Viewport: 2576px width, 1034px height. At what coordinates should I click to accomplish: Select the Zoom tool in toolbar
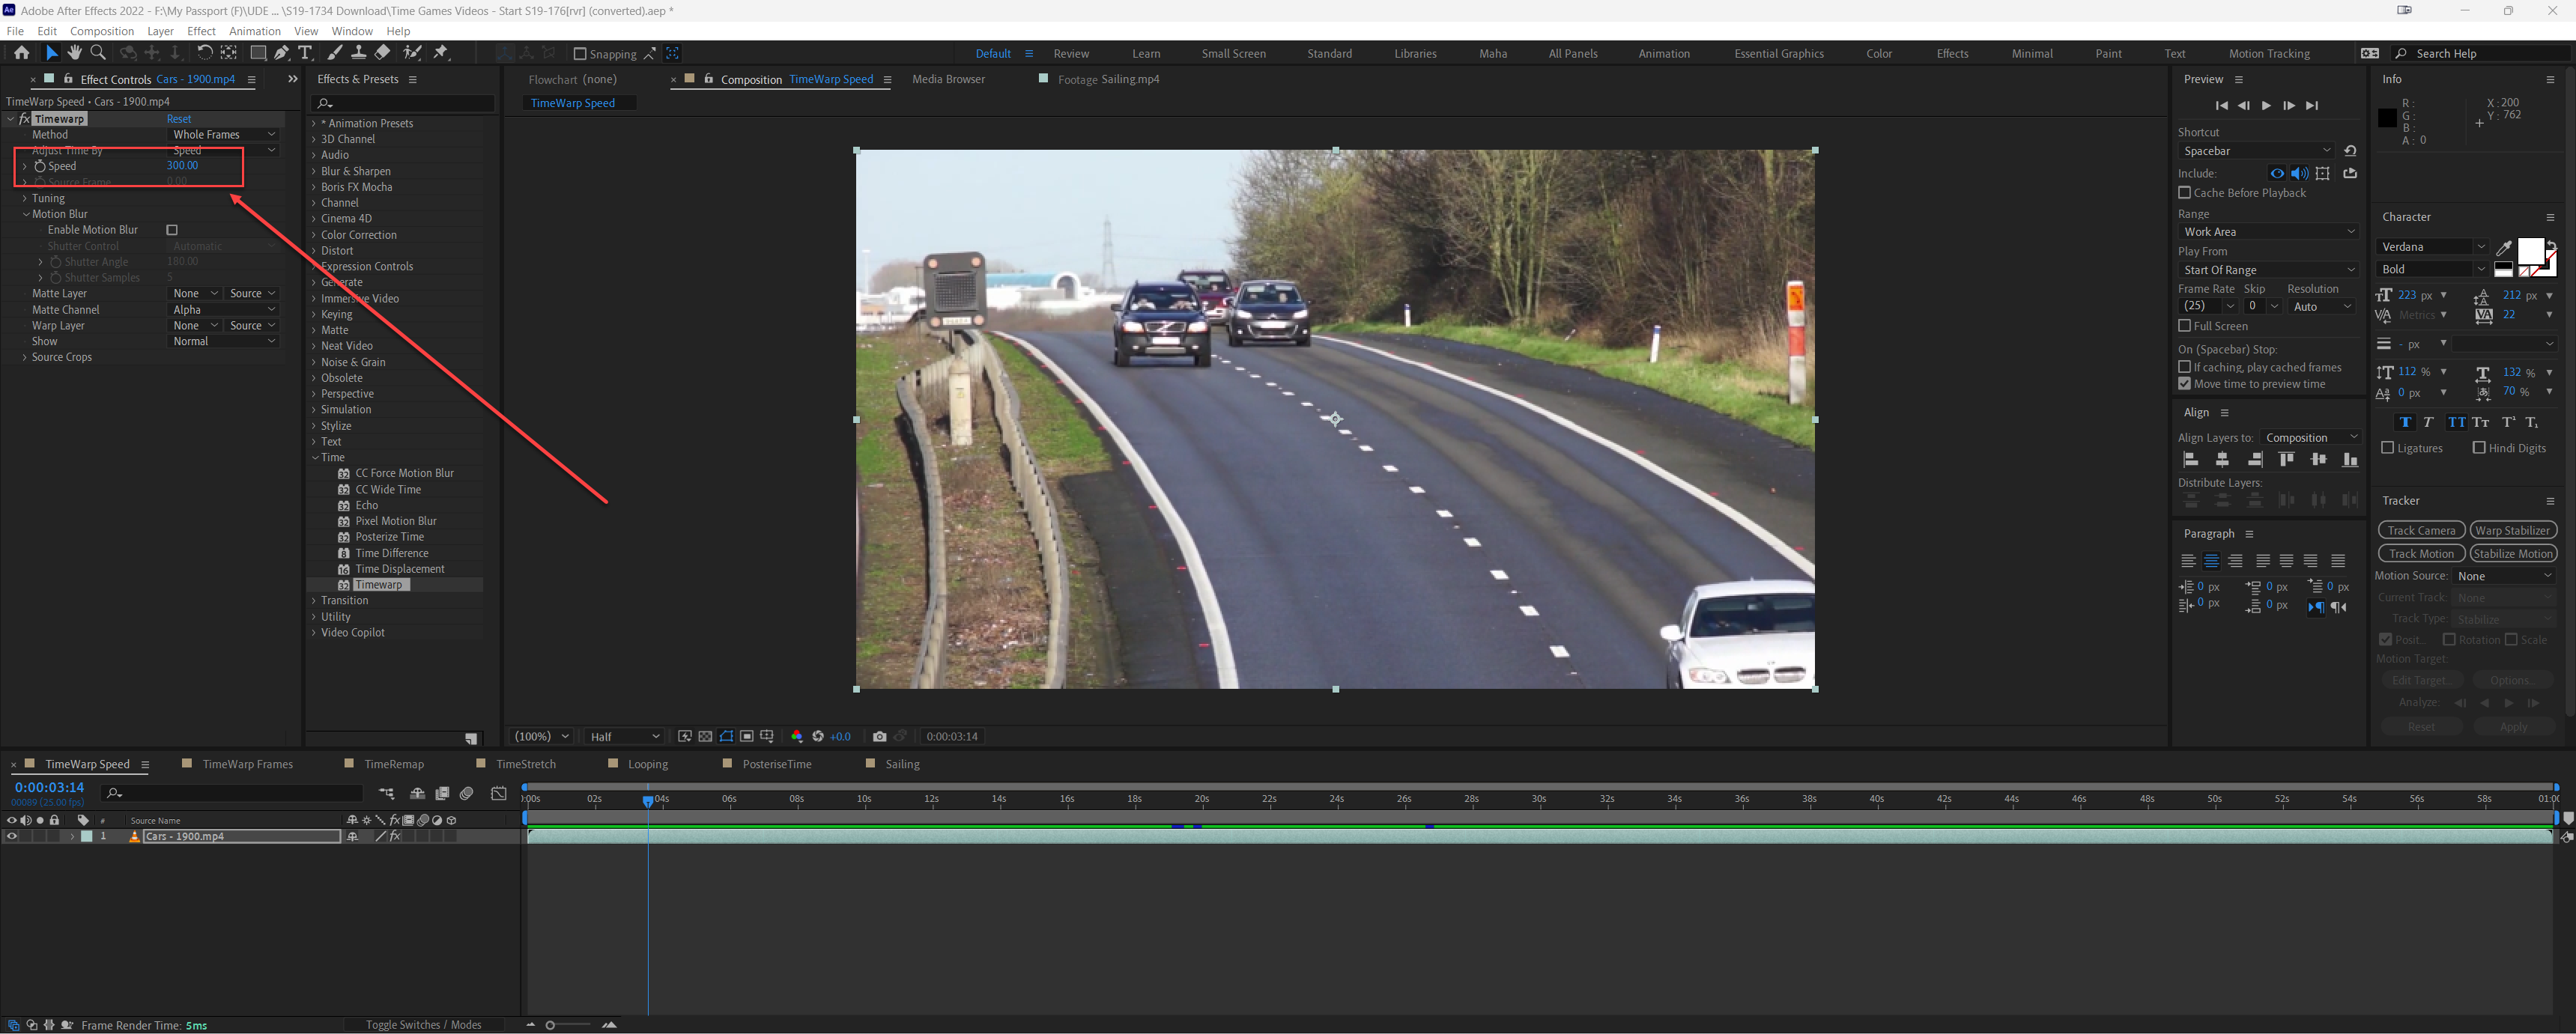[98, 53]
